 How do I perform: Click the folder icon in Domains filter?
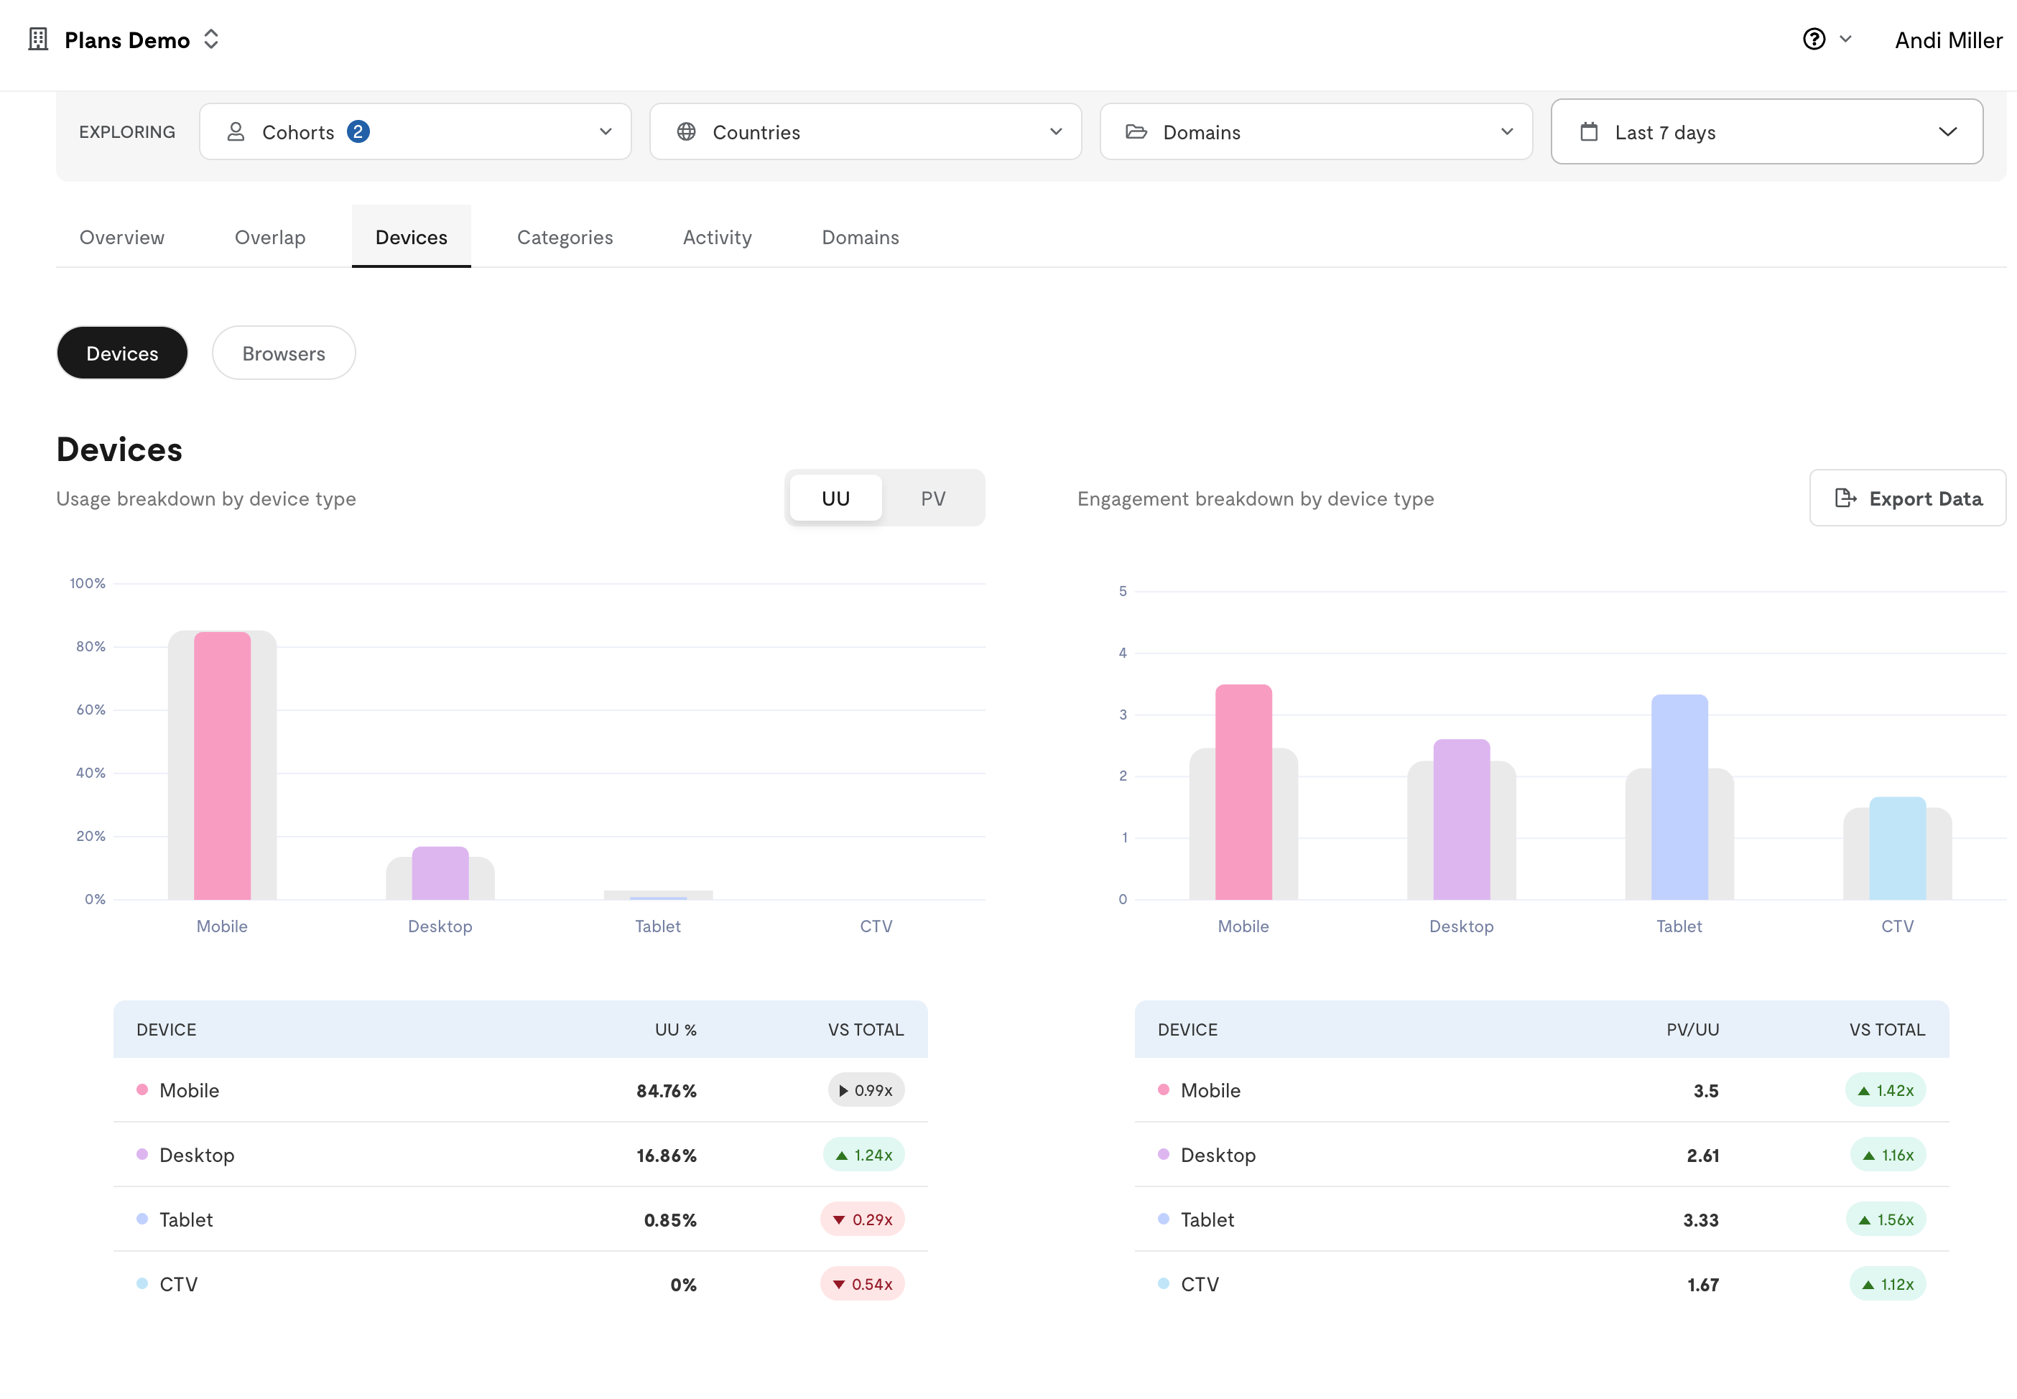1136,131
